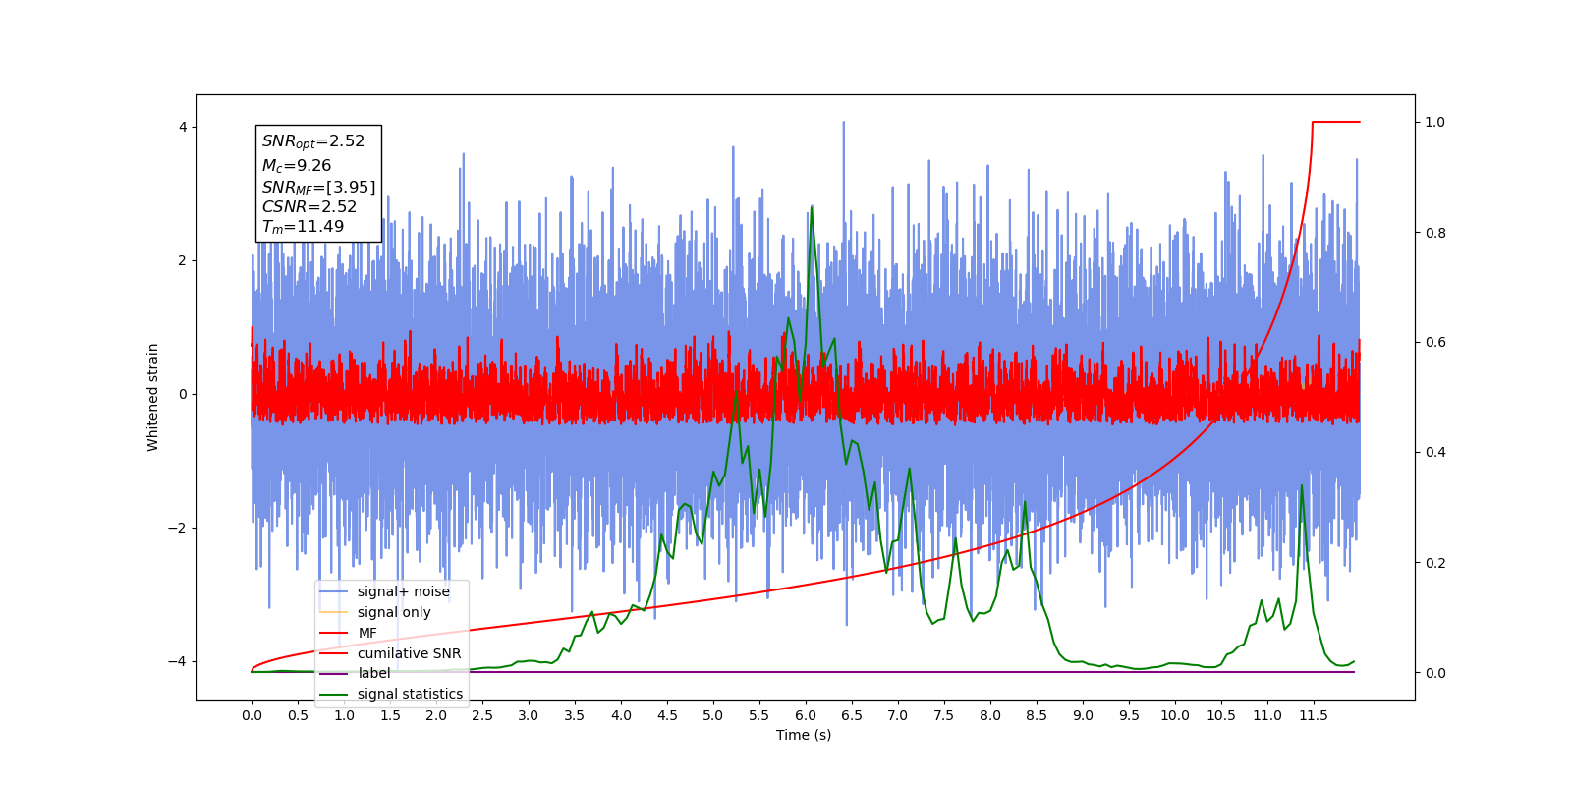
Task: Click the green signal statistics peak near 6.0 s
Action: click(x=811, y=208)
